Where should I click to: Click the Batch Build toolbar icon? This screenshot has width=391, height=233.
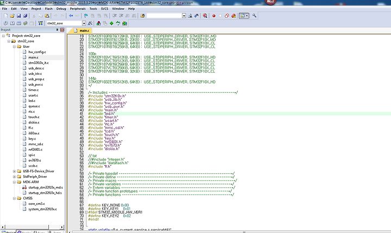pyautogui.click(x=25, y=23)
